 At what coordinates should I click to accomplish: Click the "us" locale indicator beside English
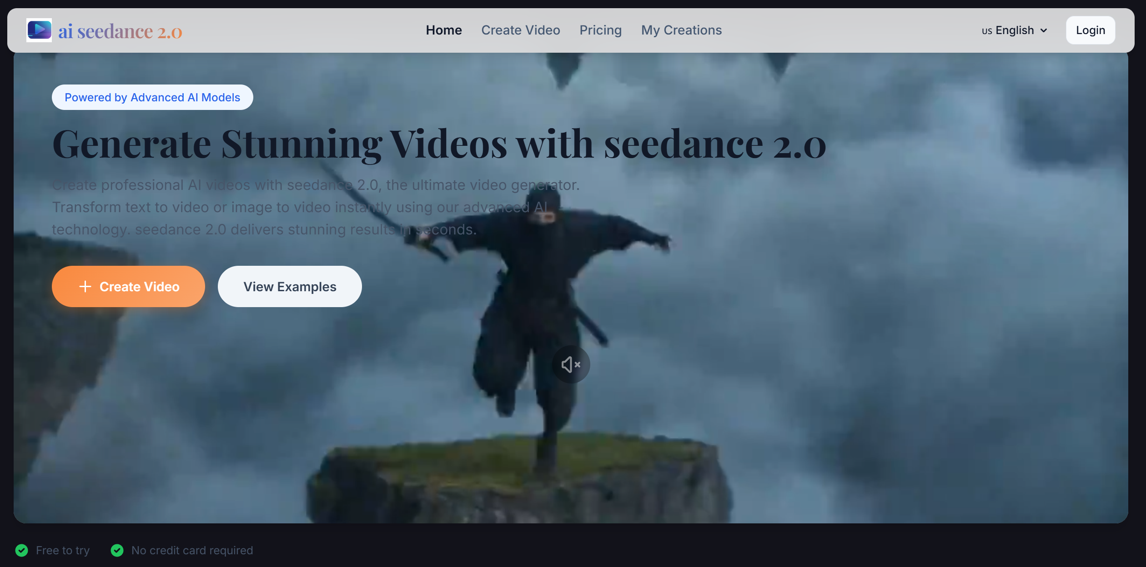(x=987, y=30)
